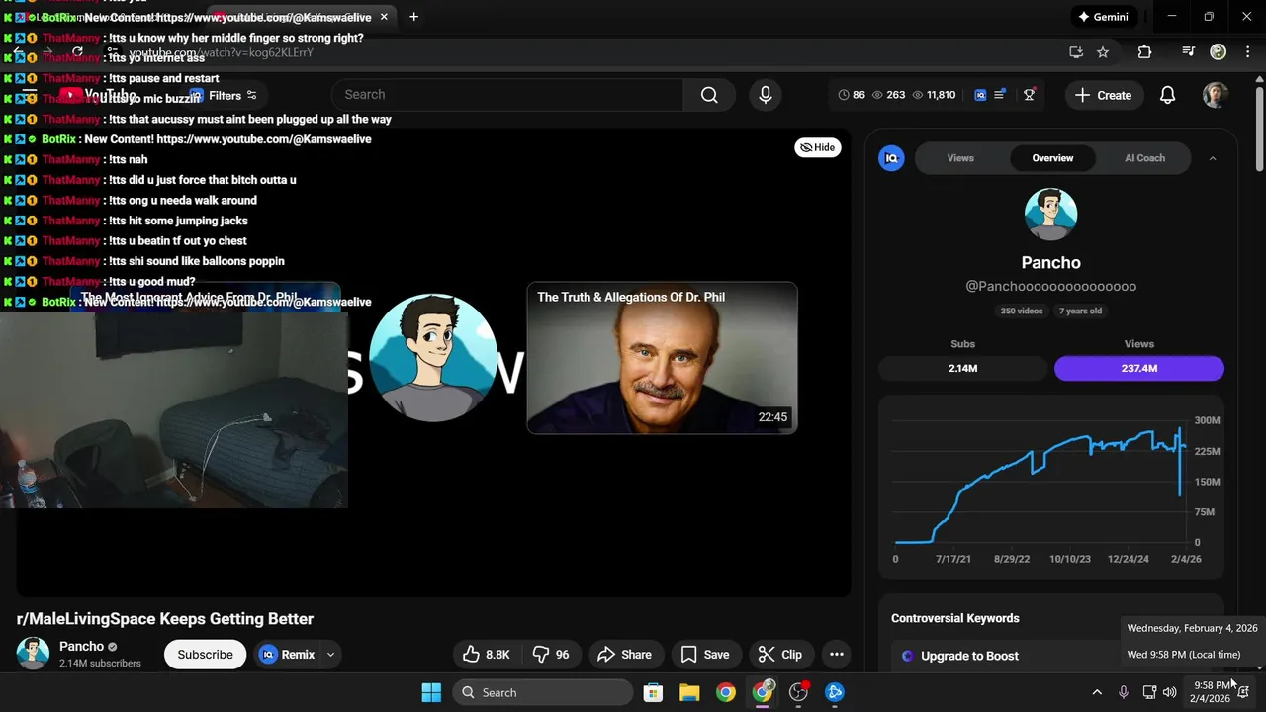
Task: Click the Remix button
Action: click(x=288, y=655)
